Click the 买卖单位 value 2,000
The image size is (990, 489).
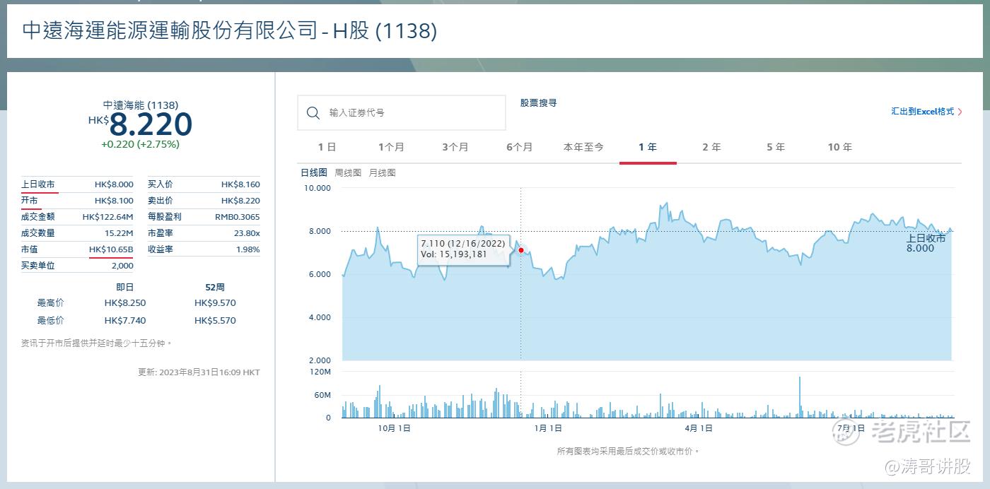(122, 266)
